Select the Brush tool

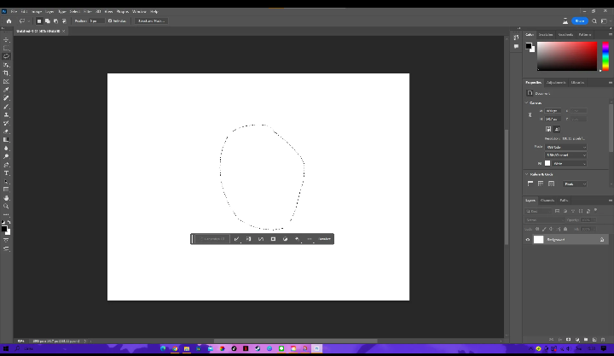click(x=6, y=107)
